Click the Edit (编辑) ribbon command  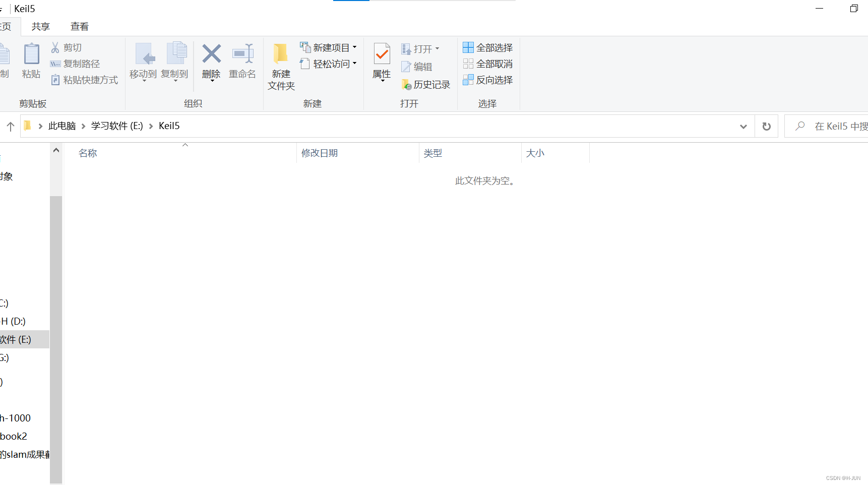click(417, 67)
